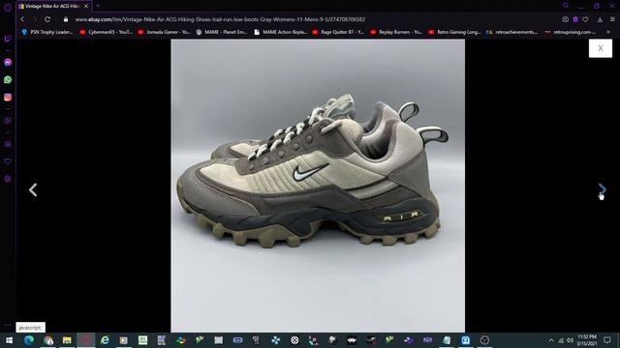Open Internet Explorer from the taskbar
Image resolution: width=620 pixels, height=348 pixels.
click(x=105, y=340)
